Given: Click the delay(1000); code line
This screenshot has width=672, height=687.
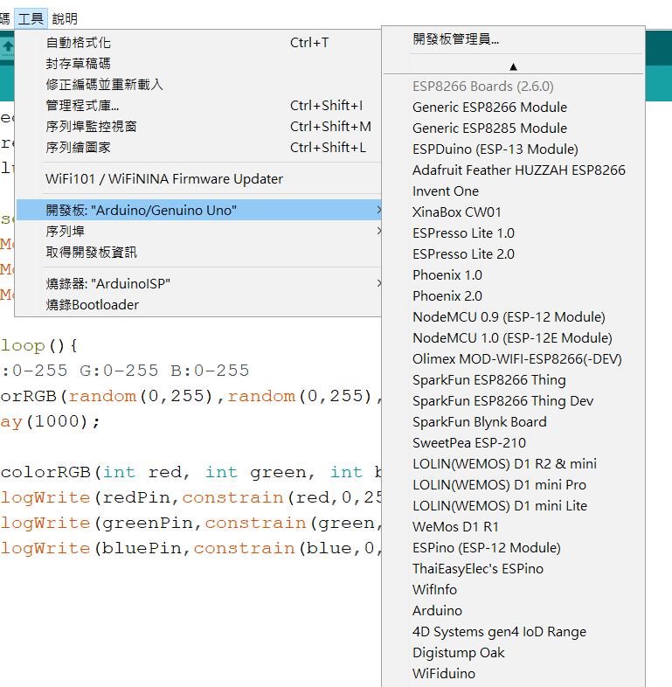Looking at the screenshot, I should [51, 422].
